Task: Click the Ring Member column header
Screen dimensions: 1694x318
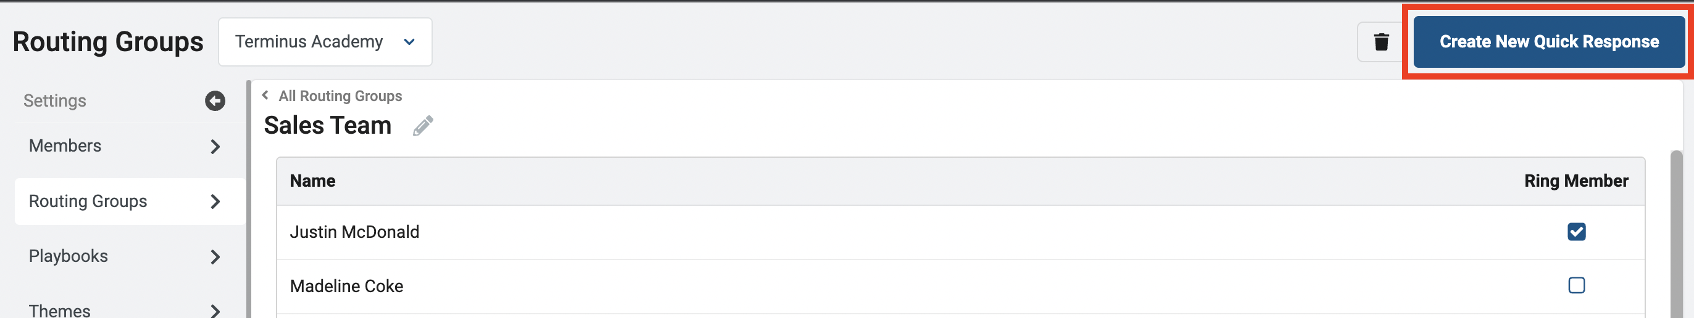Action: [x=1575, y=181]
